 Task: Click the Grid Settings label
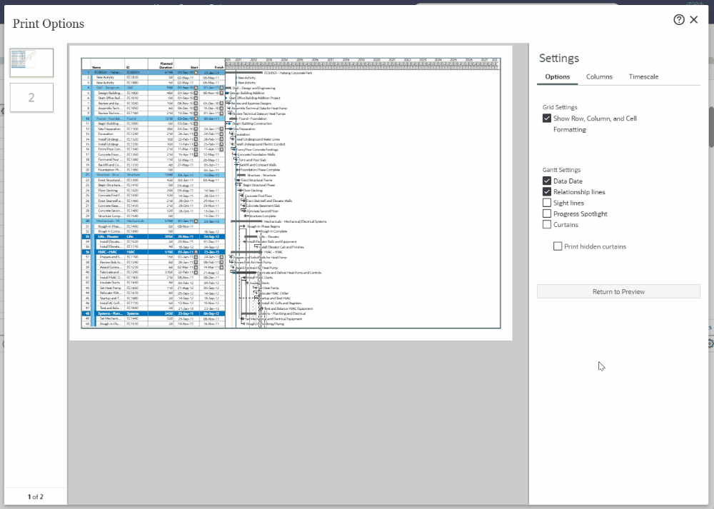point(560,107)
